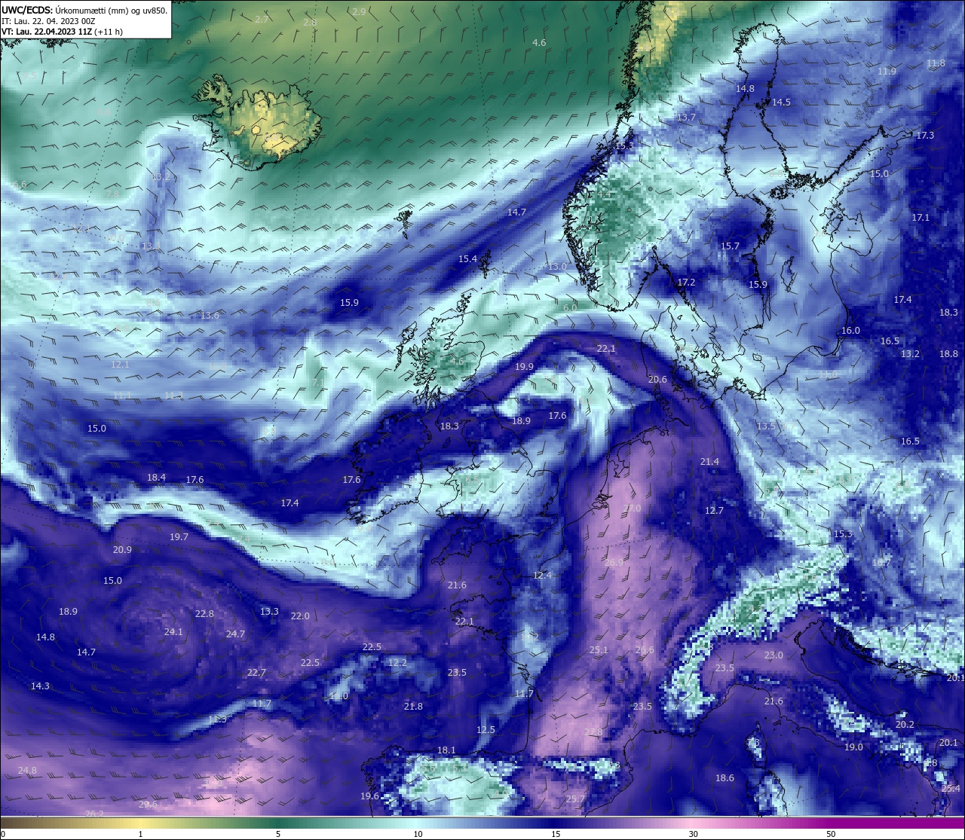
Task: Click the map value '19.0'
Action: tap(853, 747)
